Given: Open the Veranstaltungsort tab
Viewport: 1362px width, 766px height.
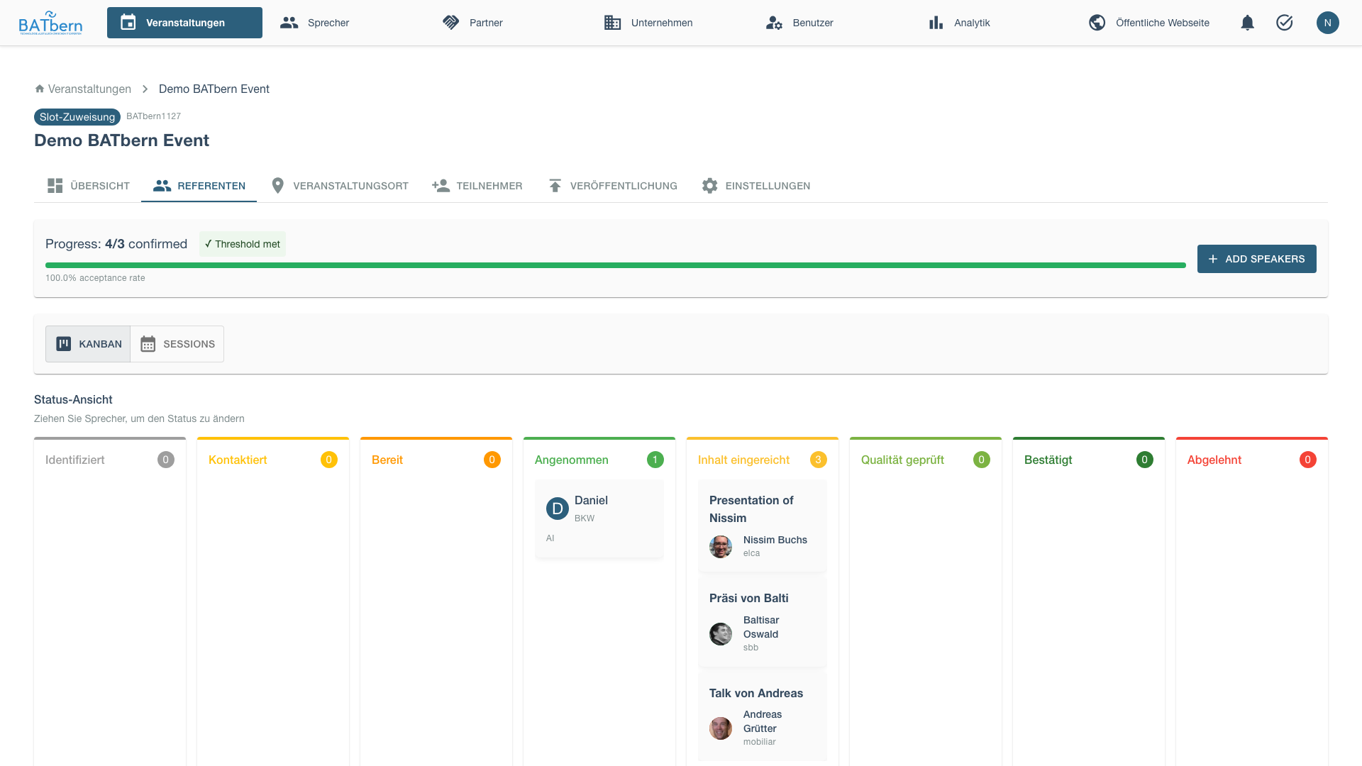Looking at the screenshot, I should (x=339, y=186).
